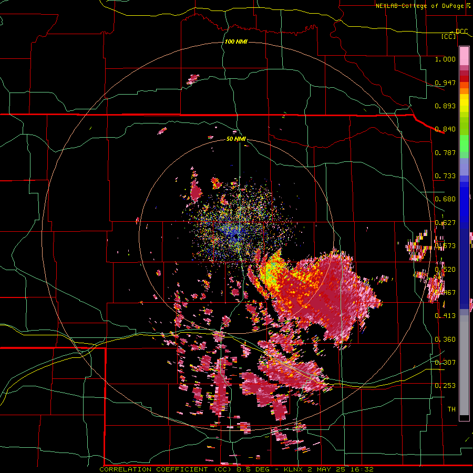Select the light pink top of color bar
473x473 pixels.
point(464,56)
